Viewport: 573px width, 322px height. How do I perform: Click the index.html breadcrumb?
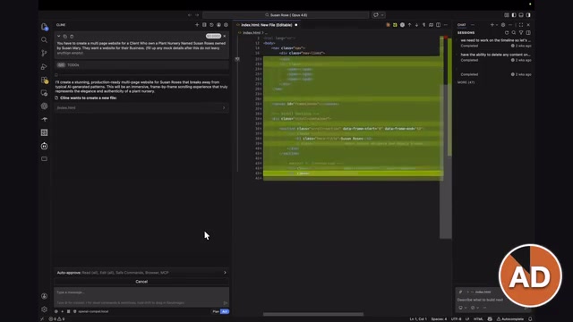pos(252,33)
